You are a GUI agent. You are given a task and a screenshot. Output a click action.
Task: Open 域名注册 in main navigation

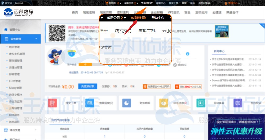[x=89, y=12]
